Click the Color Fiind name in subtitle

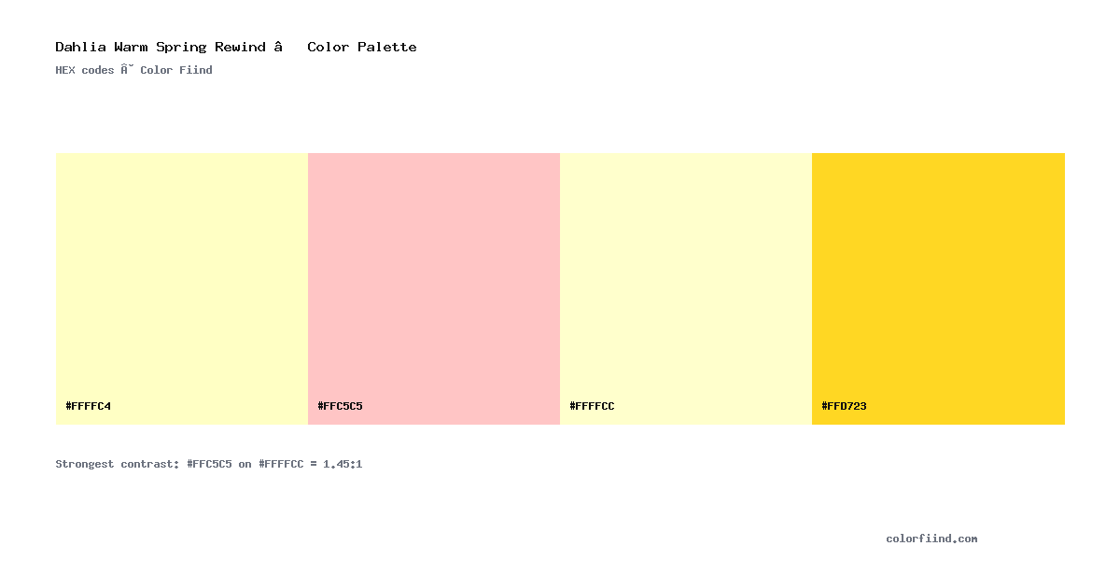[176, 70]
